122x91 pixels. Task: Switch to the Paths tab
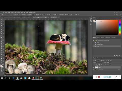point(103,58)
